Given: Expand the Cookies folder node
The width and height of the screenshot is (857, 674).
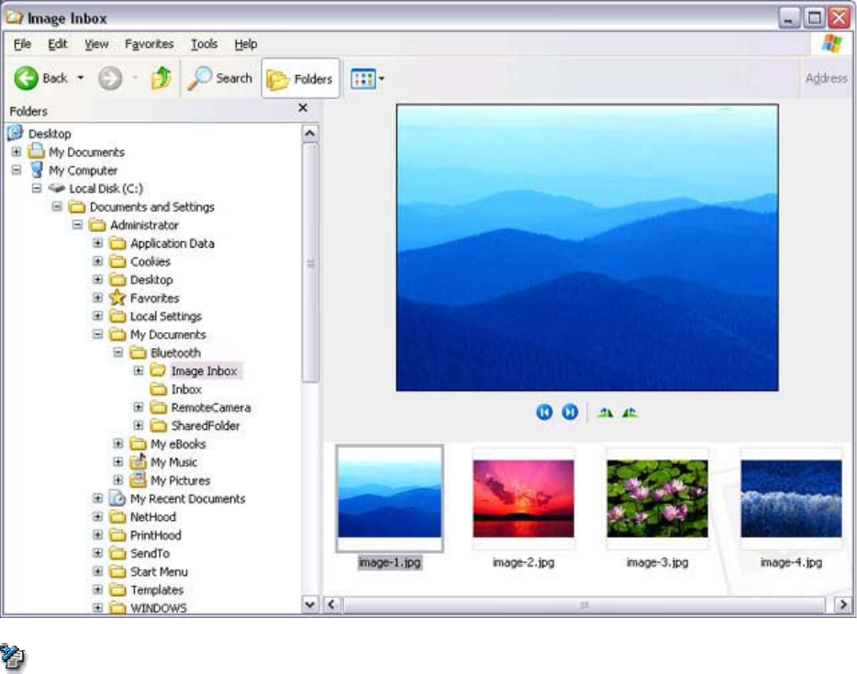Looking at the screenshot, I should (x=97, y=261).
